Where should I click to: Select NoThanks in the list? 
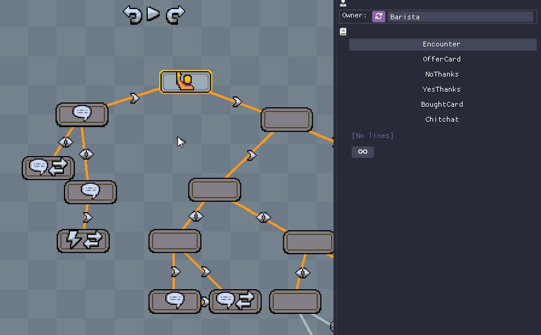coord(443,74)
